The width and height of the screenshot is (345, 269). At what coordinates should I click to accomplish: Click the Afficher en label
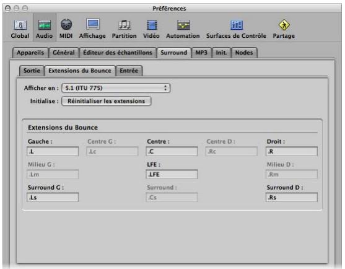pyautogui.click(x=41, y=88)
